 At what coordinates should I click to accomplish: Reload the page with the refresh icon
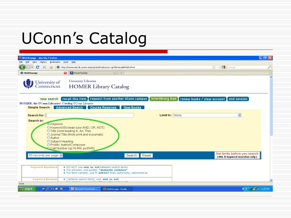[38, 67]
